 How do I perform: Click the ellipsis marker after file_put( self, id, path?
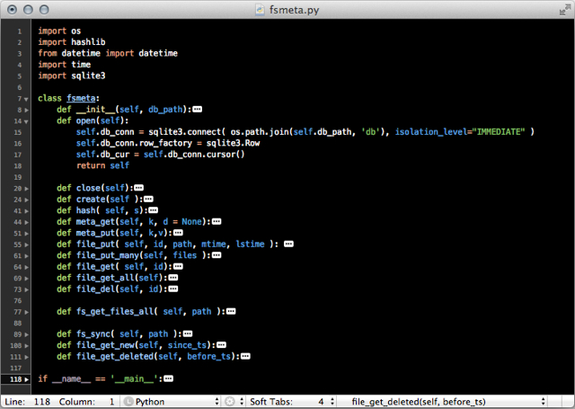tap(289, 244)
